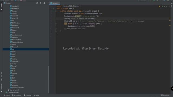Select number11 class in project tree

[x=14, y=6]
